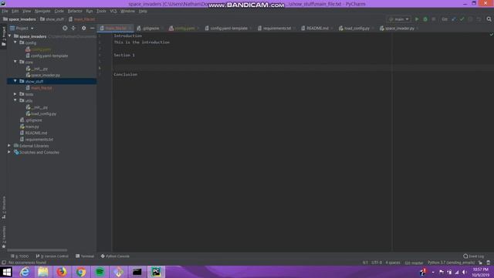Screen dimensions: 494x278
Task: Click the UTF-8 encoding status entry
Action: point(377,263)
